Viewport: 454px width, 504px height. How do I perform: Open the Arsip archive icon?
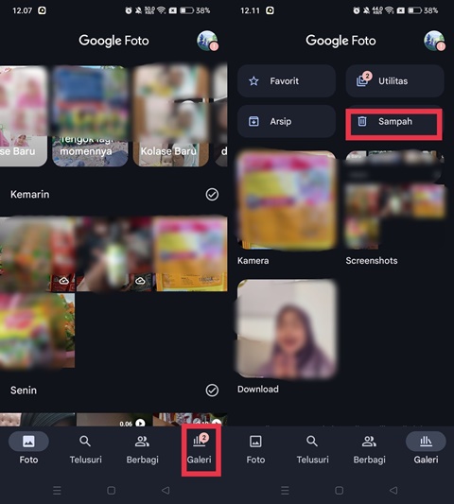253,121
